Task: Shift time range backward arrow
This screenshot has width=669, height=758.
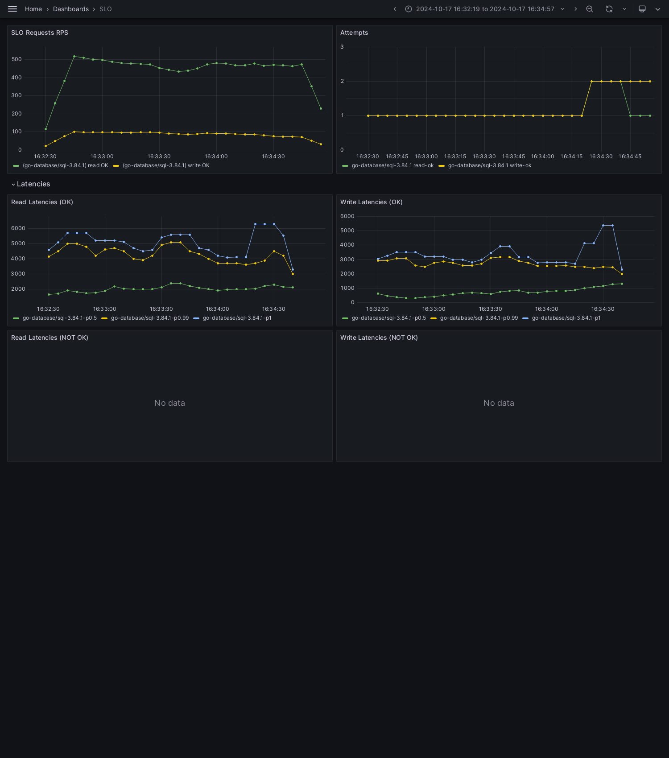Action: point(395,9)
